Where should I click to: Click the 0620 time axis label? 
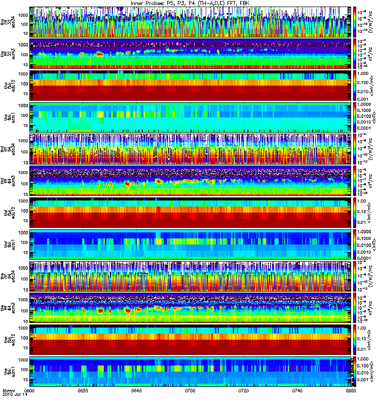click(x=83, y=390)
